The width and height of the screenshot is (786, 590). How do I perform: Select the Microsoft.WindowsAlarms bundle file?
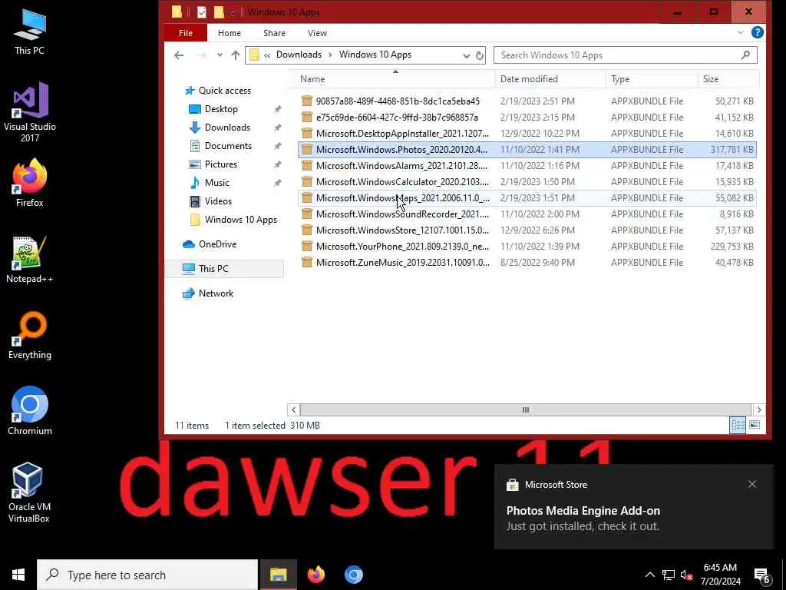point(527,166)
